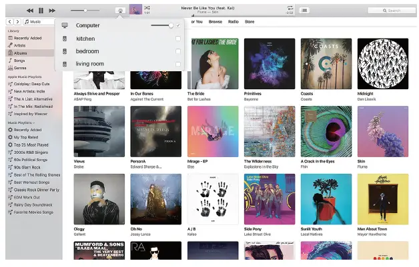Click the Coasts album title link

pos(307,94)
